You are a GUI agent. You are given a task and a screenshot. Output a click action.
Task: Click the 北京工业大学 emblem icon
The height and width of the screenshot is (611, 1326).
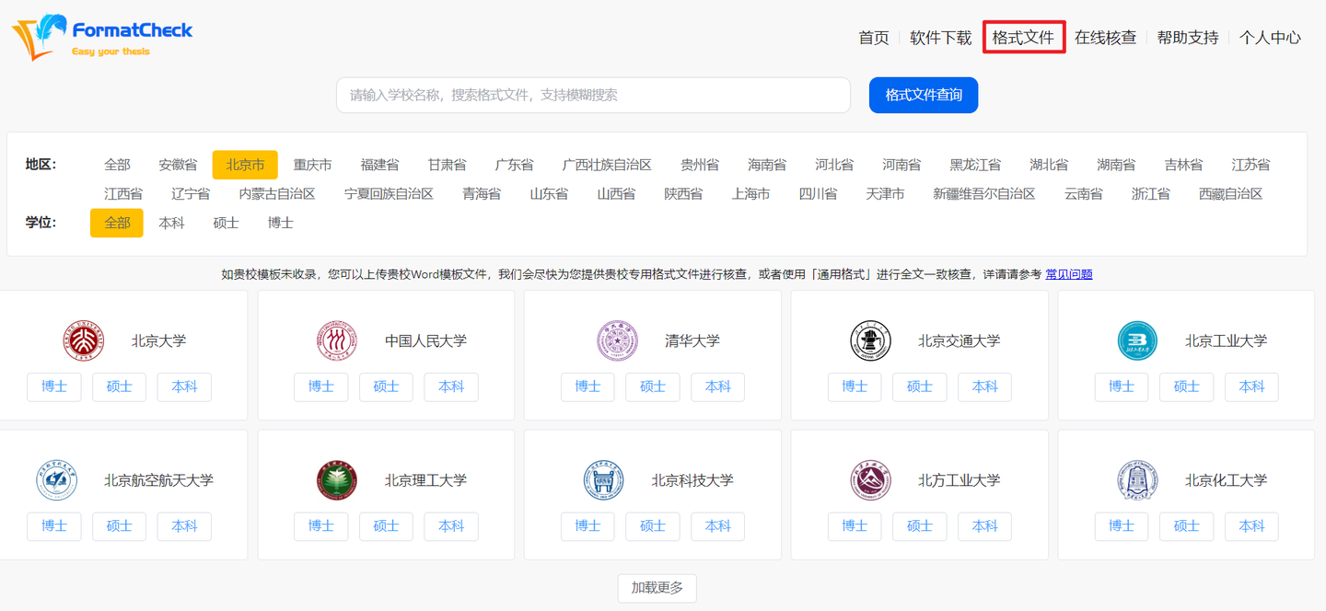[x=1137, y=340]
